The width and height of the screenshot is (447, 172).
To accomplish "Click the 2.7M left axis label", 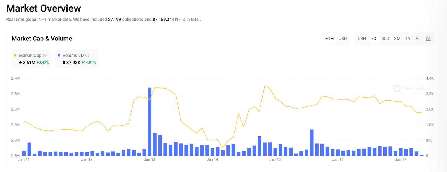I will point(15,78).
